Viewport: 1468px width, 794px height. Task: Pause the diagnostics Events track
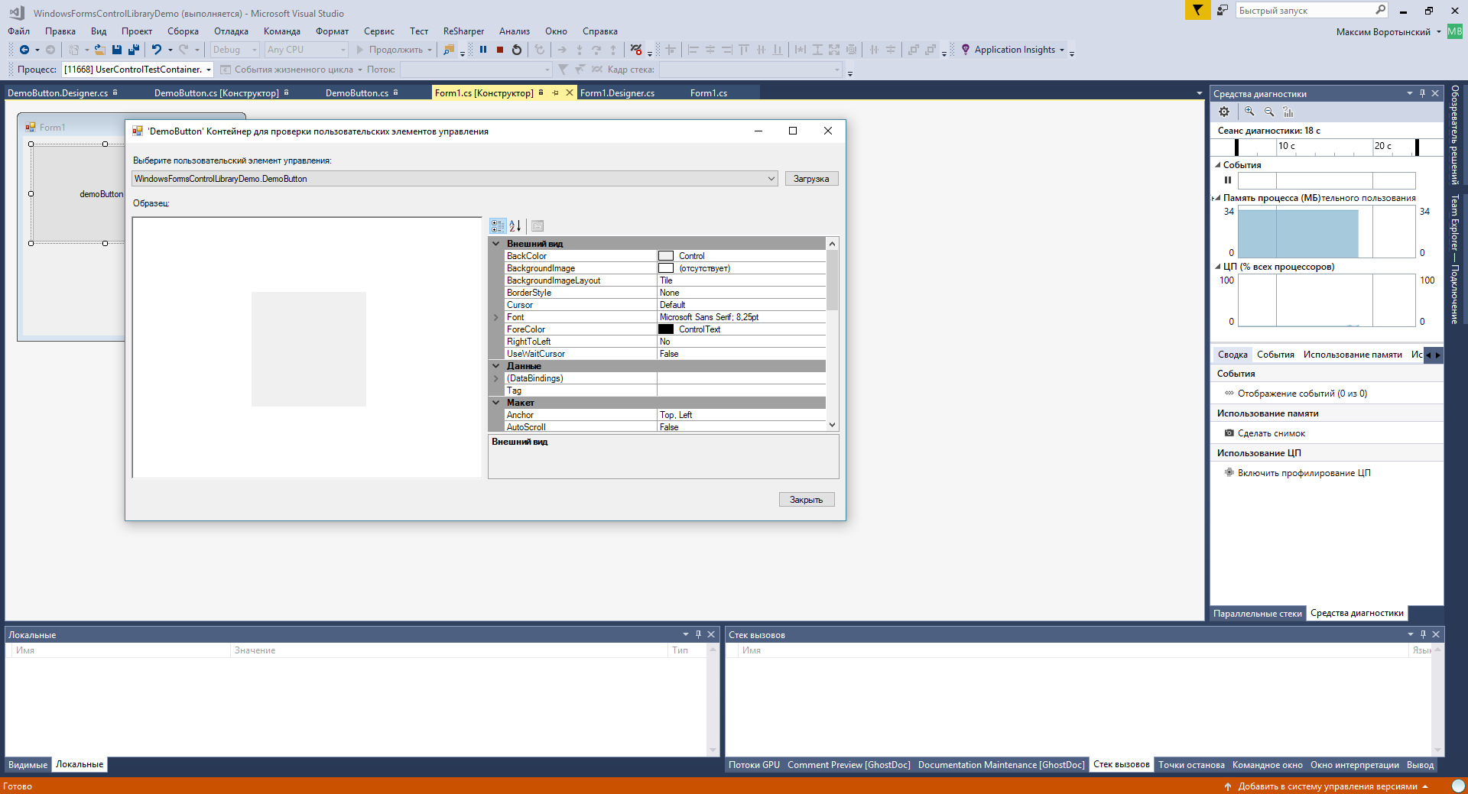1228,180
